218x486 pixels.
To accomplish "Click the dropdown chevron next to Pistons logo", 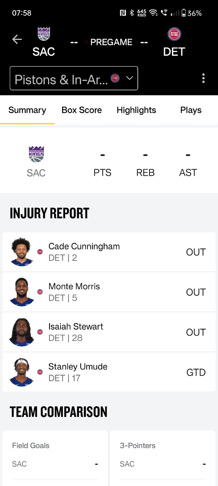I will (129, 78).
